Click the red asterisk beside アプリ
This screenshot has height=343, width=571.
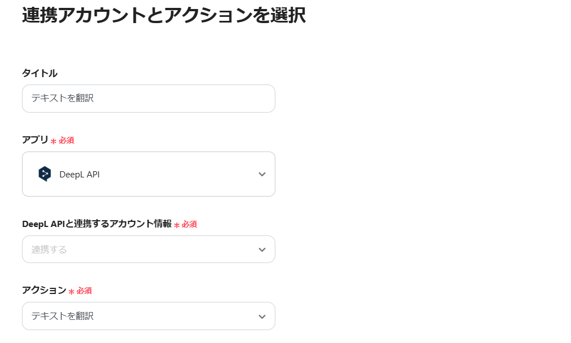(53, 141)
